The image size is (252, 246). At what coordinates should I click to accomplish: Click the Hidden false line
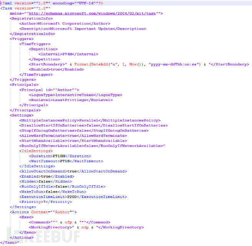(x=46, y=181)
